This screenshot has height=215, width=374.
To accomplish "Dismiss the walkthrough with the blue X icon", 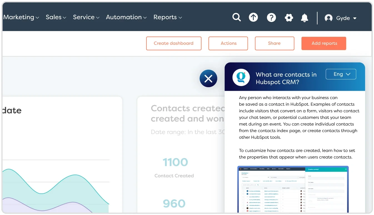I will click(208, 79).
